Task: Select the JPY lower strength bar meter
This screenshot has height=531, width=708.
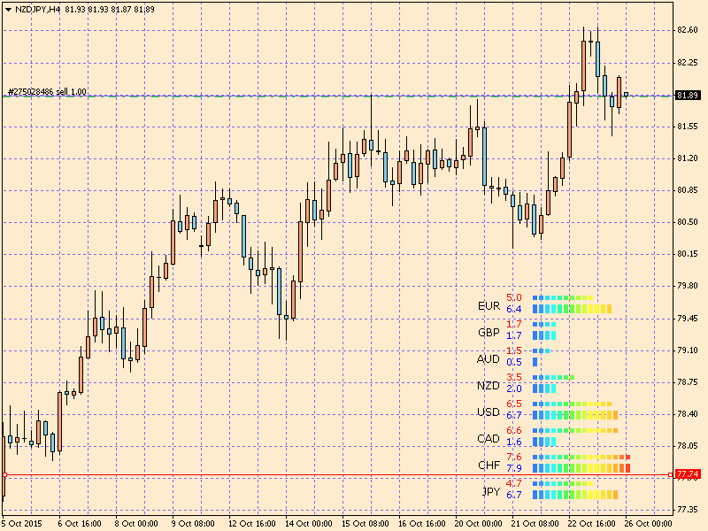Action: tap(575, 495)
